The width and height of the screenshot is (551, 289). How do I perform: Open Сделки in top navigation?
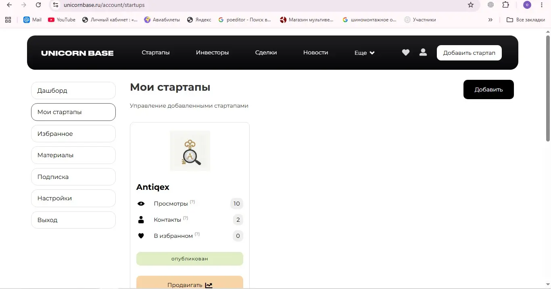266,52
